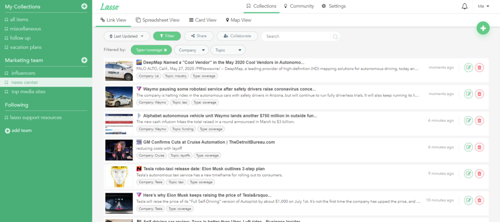The height and width of the screenshot is (222, 500).
Task: Click the Topic: funding tag
Action: (183, 129)
